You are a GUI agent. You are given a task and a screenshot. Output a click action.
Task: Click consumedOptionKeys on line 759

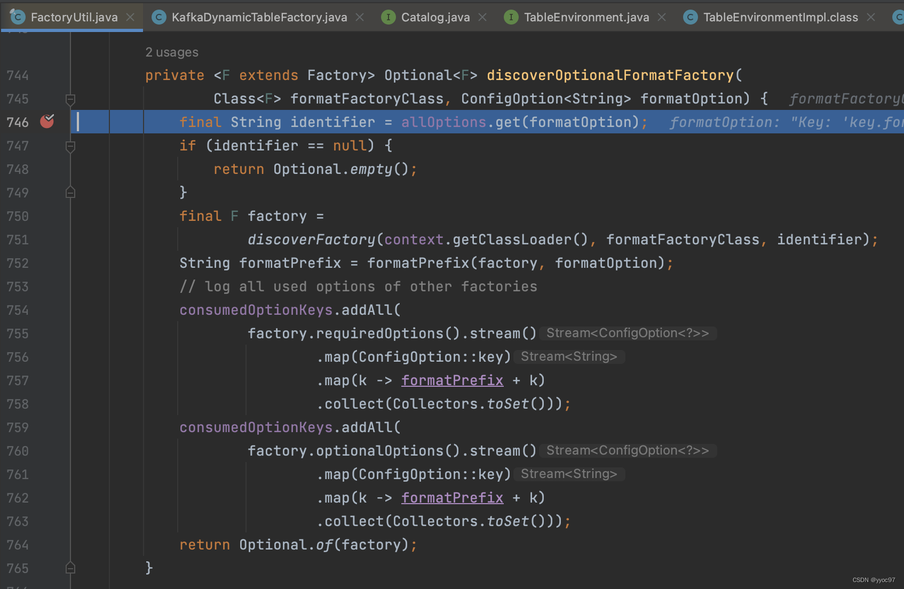point(256,427)
